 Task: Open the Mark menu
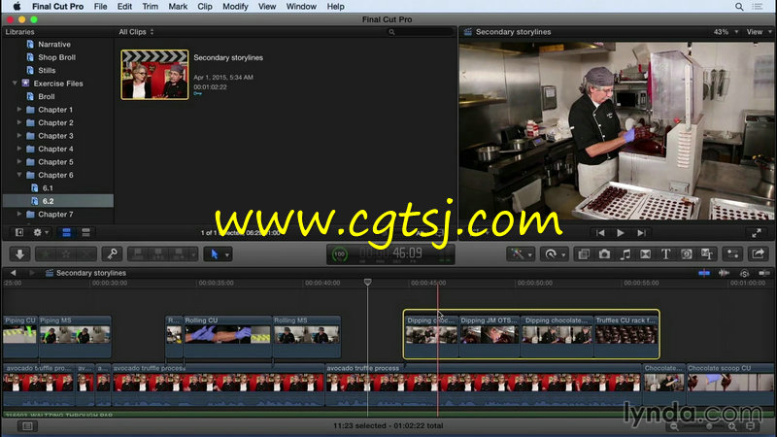point(178,7)
